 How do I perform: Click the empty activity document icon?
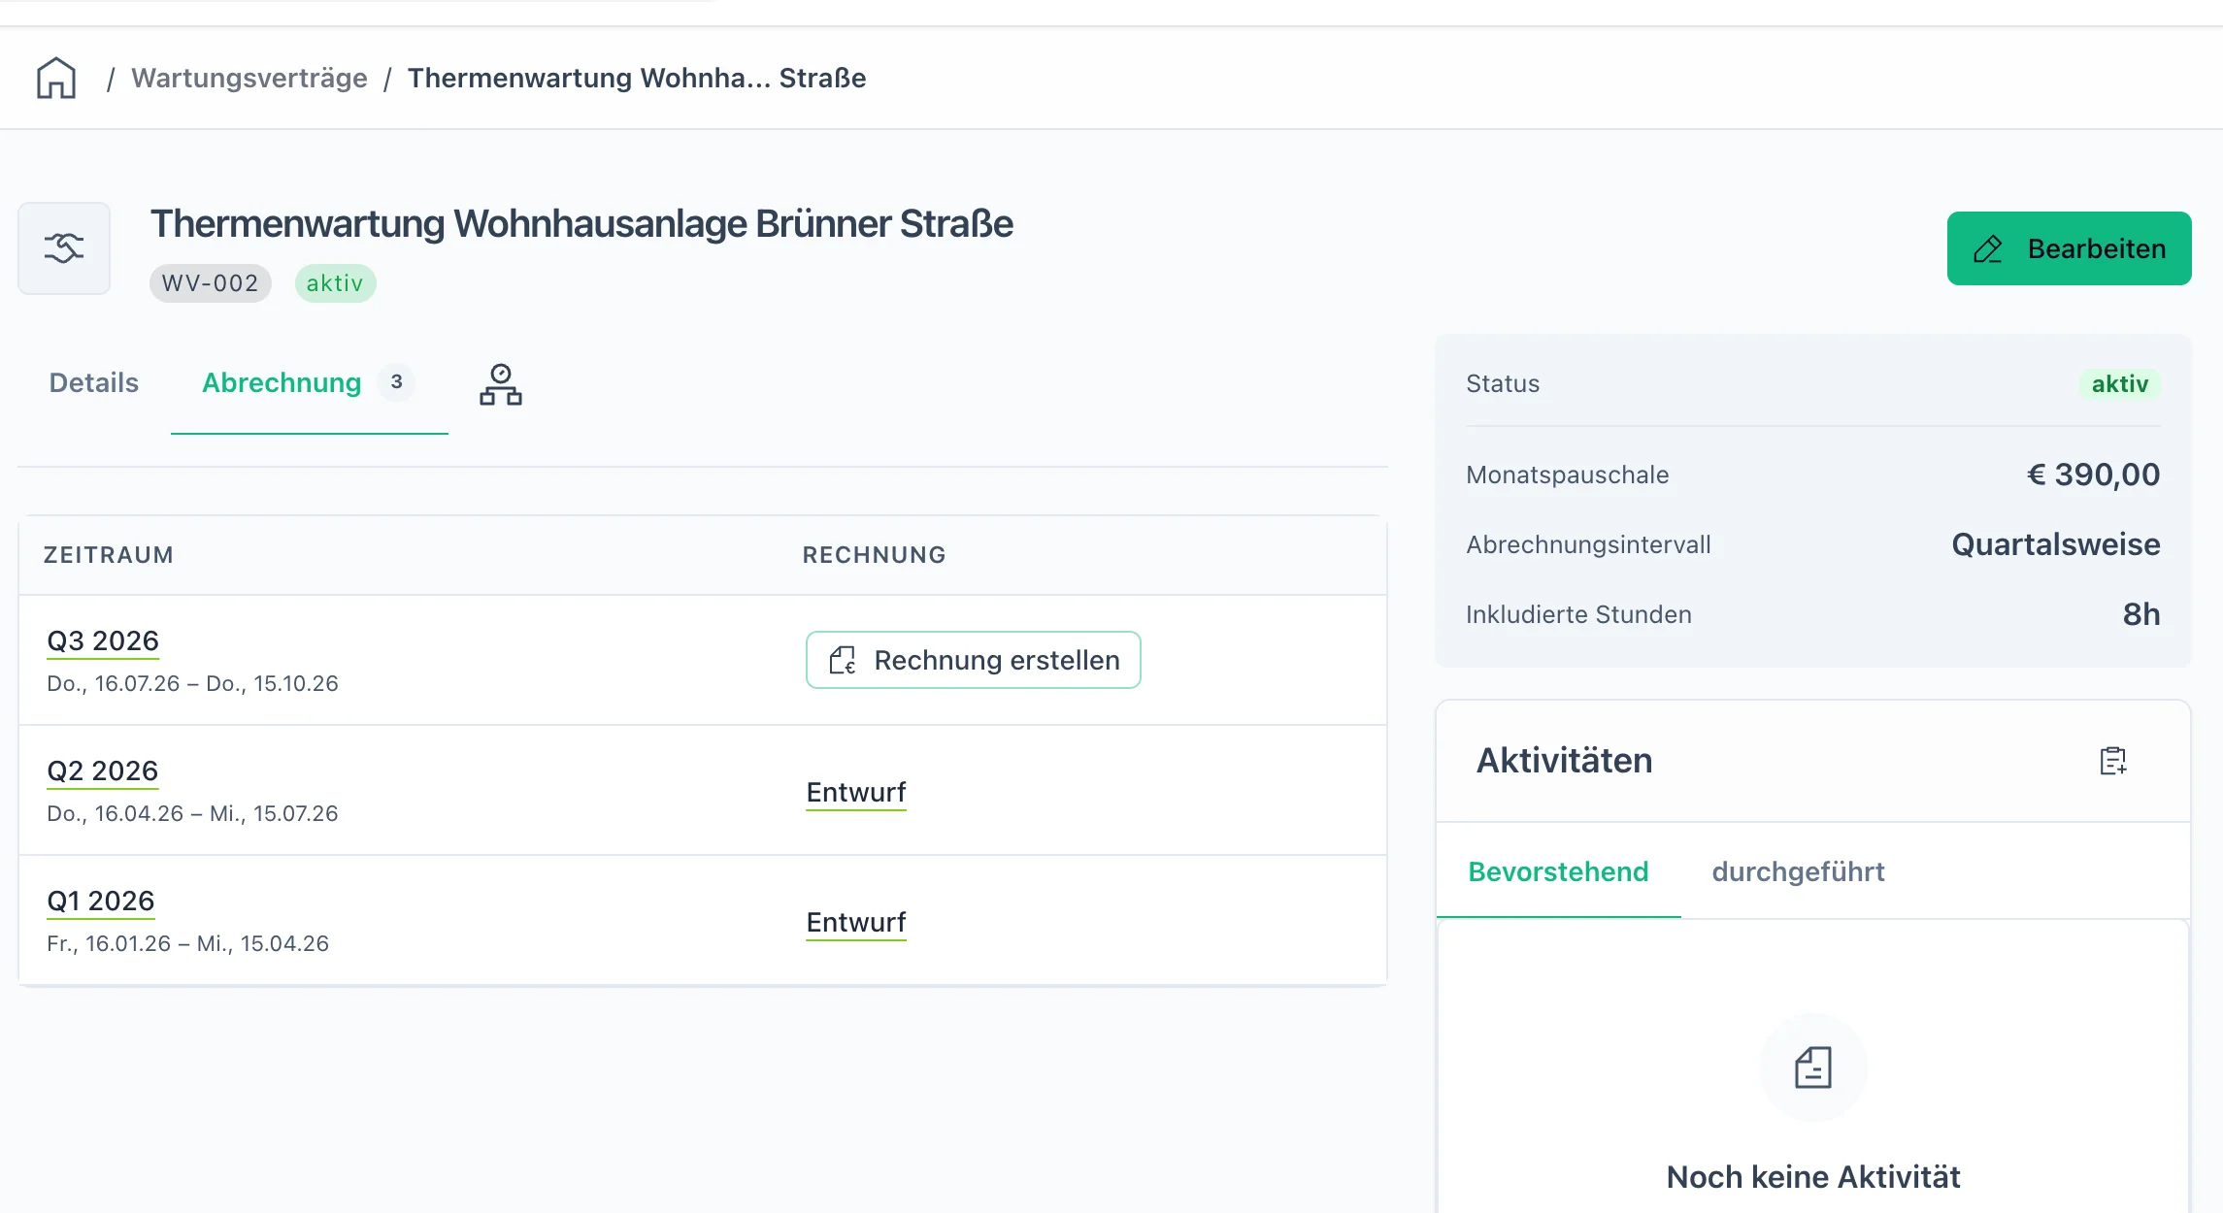1813,1067
